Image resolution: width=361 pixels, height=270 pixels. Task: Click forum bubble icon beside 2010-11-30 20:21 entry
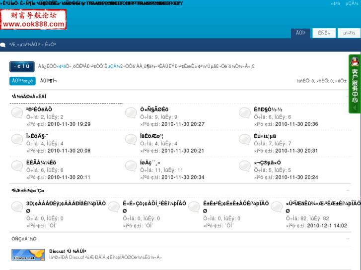(x=131, y=140)
